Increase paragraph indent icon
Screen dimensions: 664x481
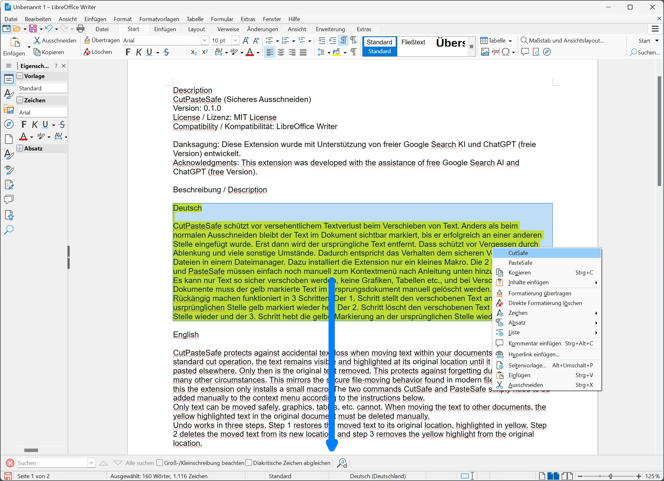tap(322, 40)
